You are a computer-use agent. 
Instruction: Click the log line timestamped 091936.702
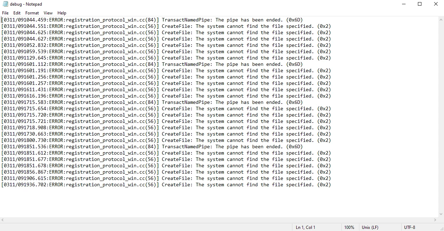click(166, 185)
